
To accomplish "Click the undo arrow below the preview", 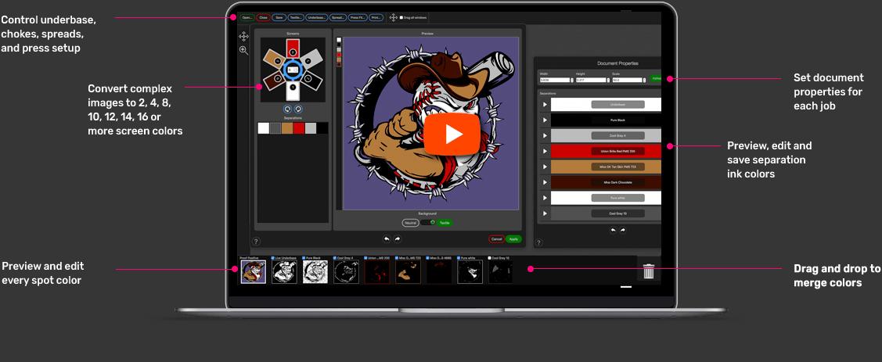I will click(386, 238).
